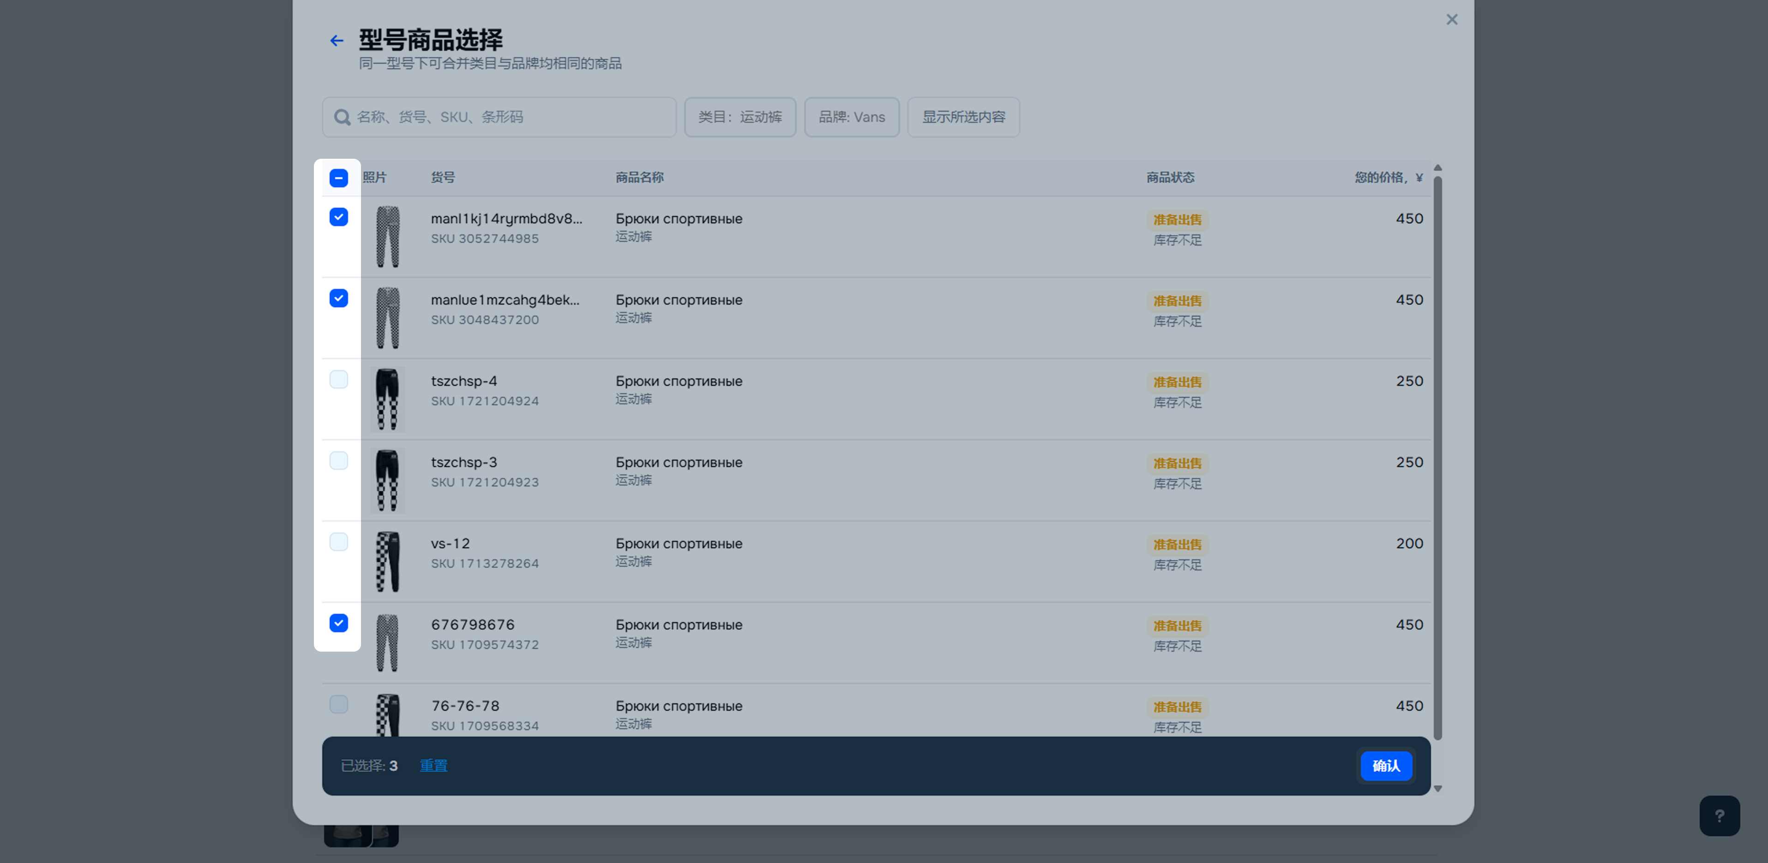This screenshot has width=1768, height=863.
Task: Uncheck the 676798676 product checkbox
Action: (338, 623)
